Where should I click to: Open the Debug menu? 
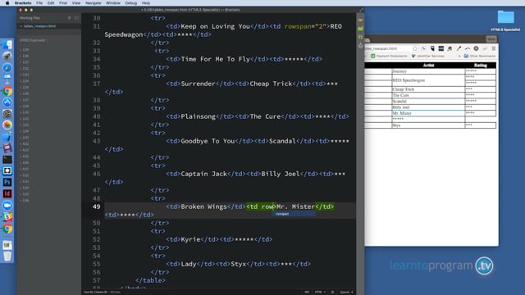(x=131, y=3)
